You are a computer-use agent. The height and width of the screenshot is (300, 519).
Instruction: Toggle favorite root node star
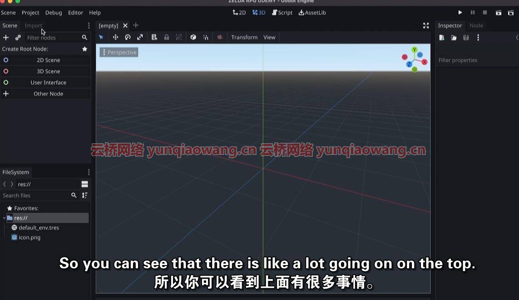coord(85,49)
